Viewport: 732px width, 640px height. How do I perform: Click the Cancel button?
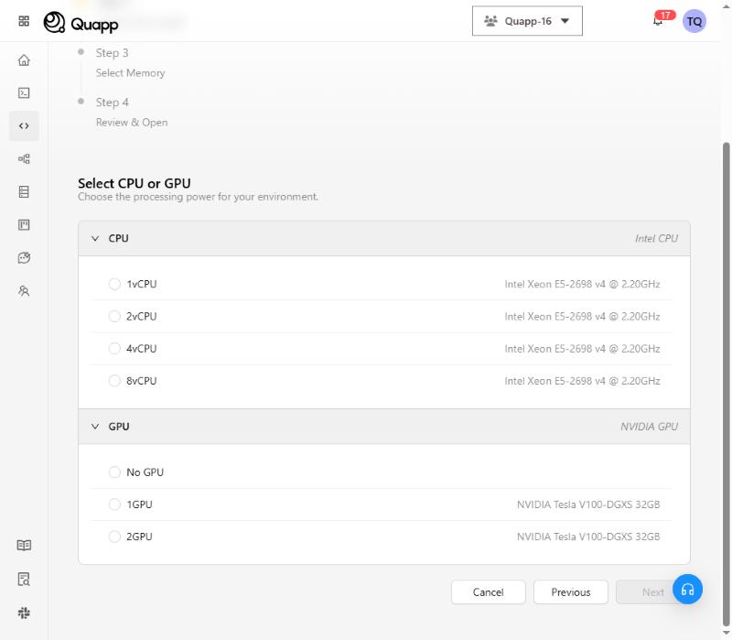click(x=489, y=591)
